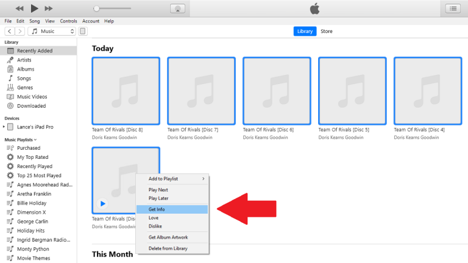Choose Get Album Artwork in the context menu
The width and height of the screenshot is (468, 263).
172,237
